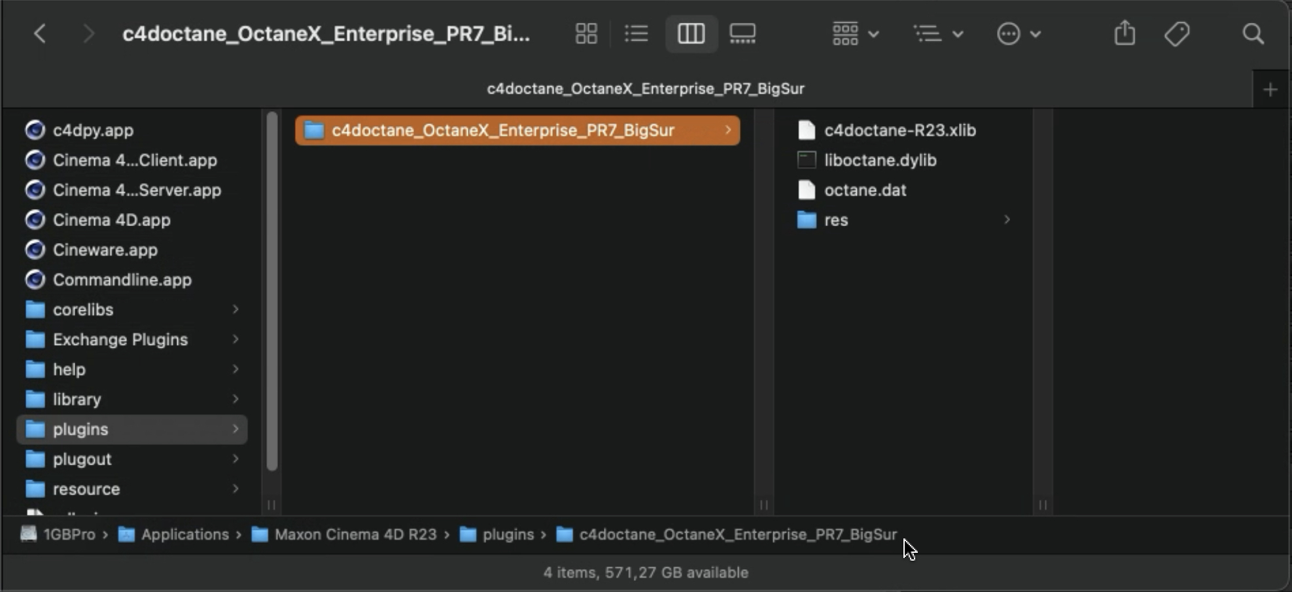Viewport: 1292px width, 592px height.
Task: Select Cinema 4...Server.app
Action: [x=132, y=190]
